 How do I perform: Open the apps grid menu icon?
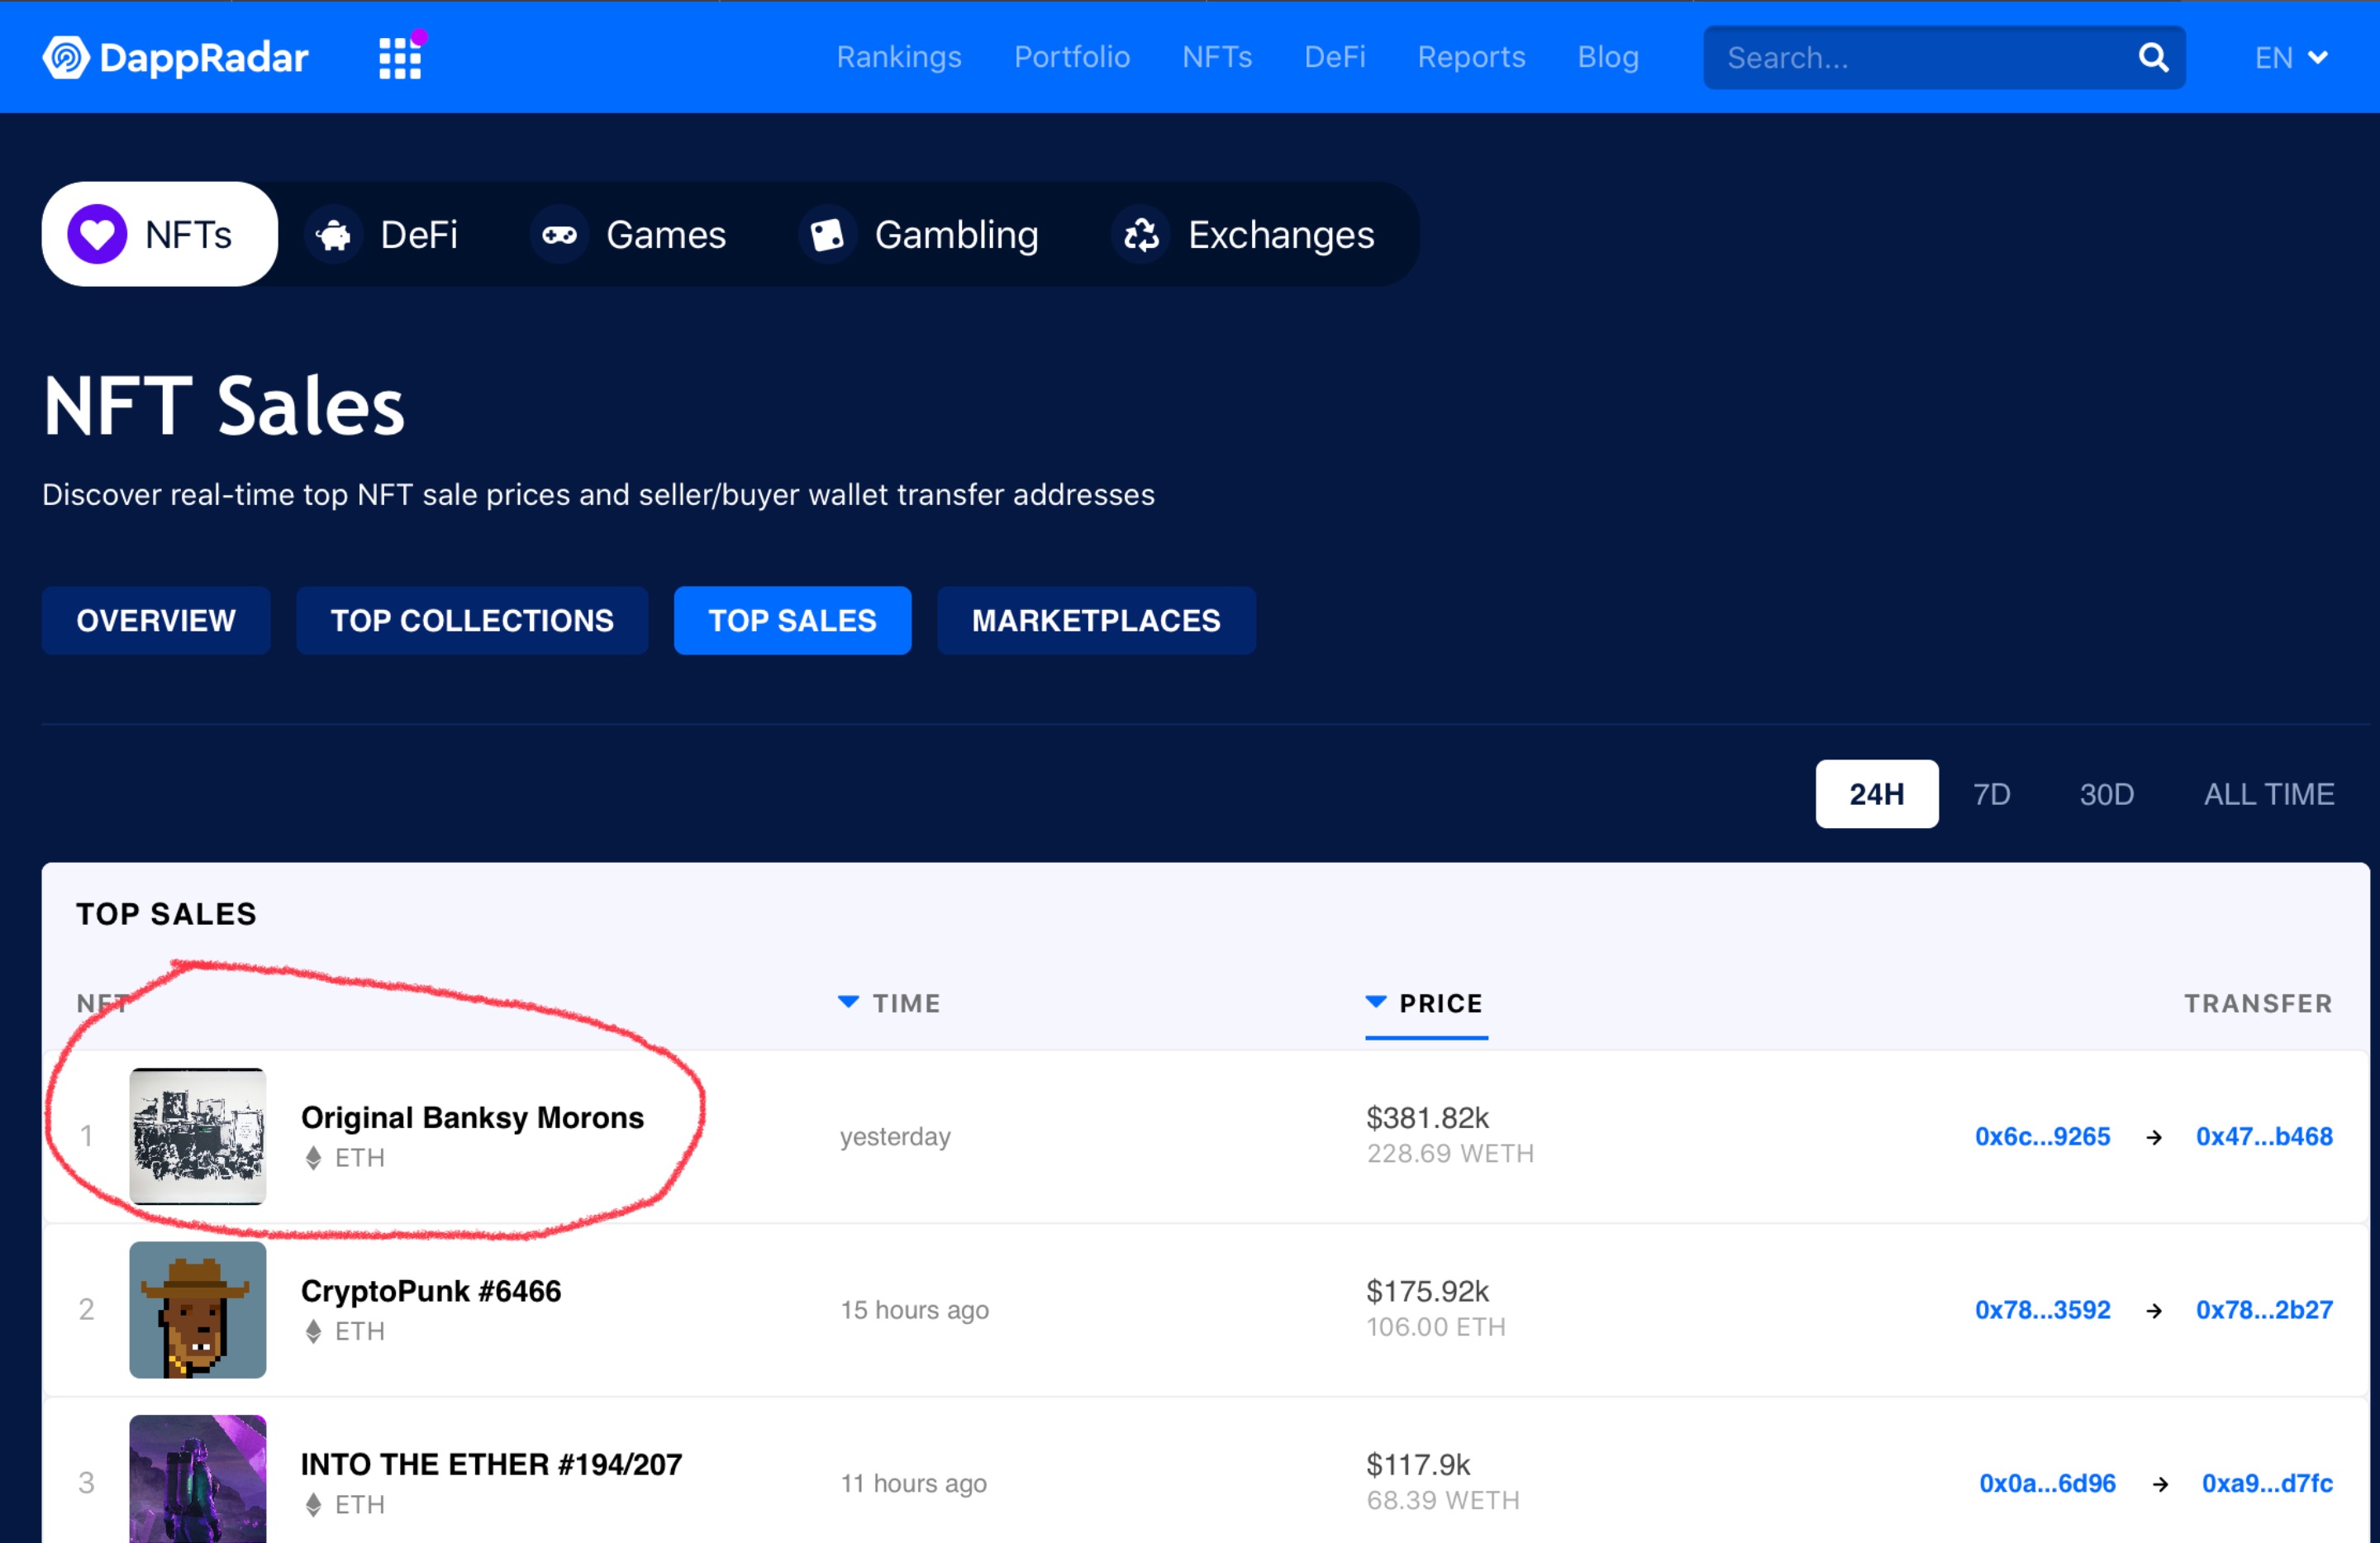[x=400, y=57]
